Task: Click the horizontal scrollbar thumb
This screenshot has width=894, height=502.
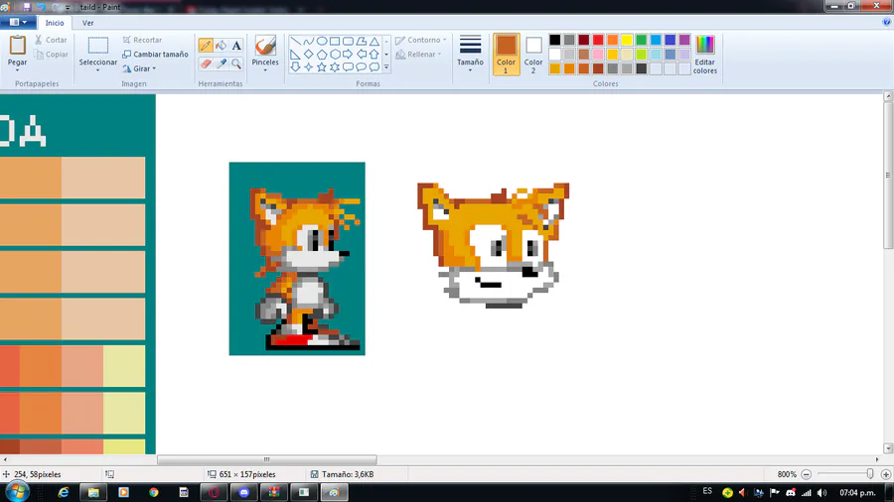Action: click(x=267, y=459)
